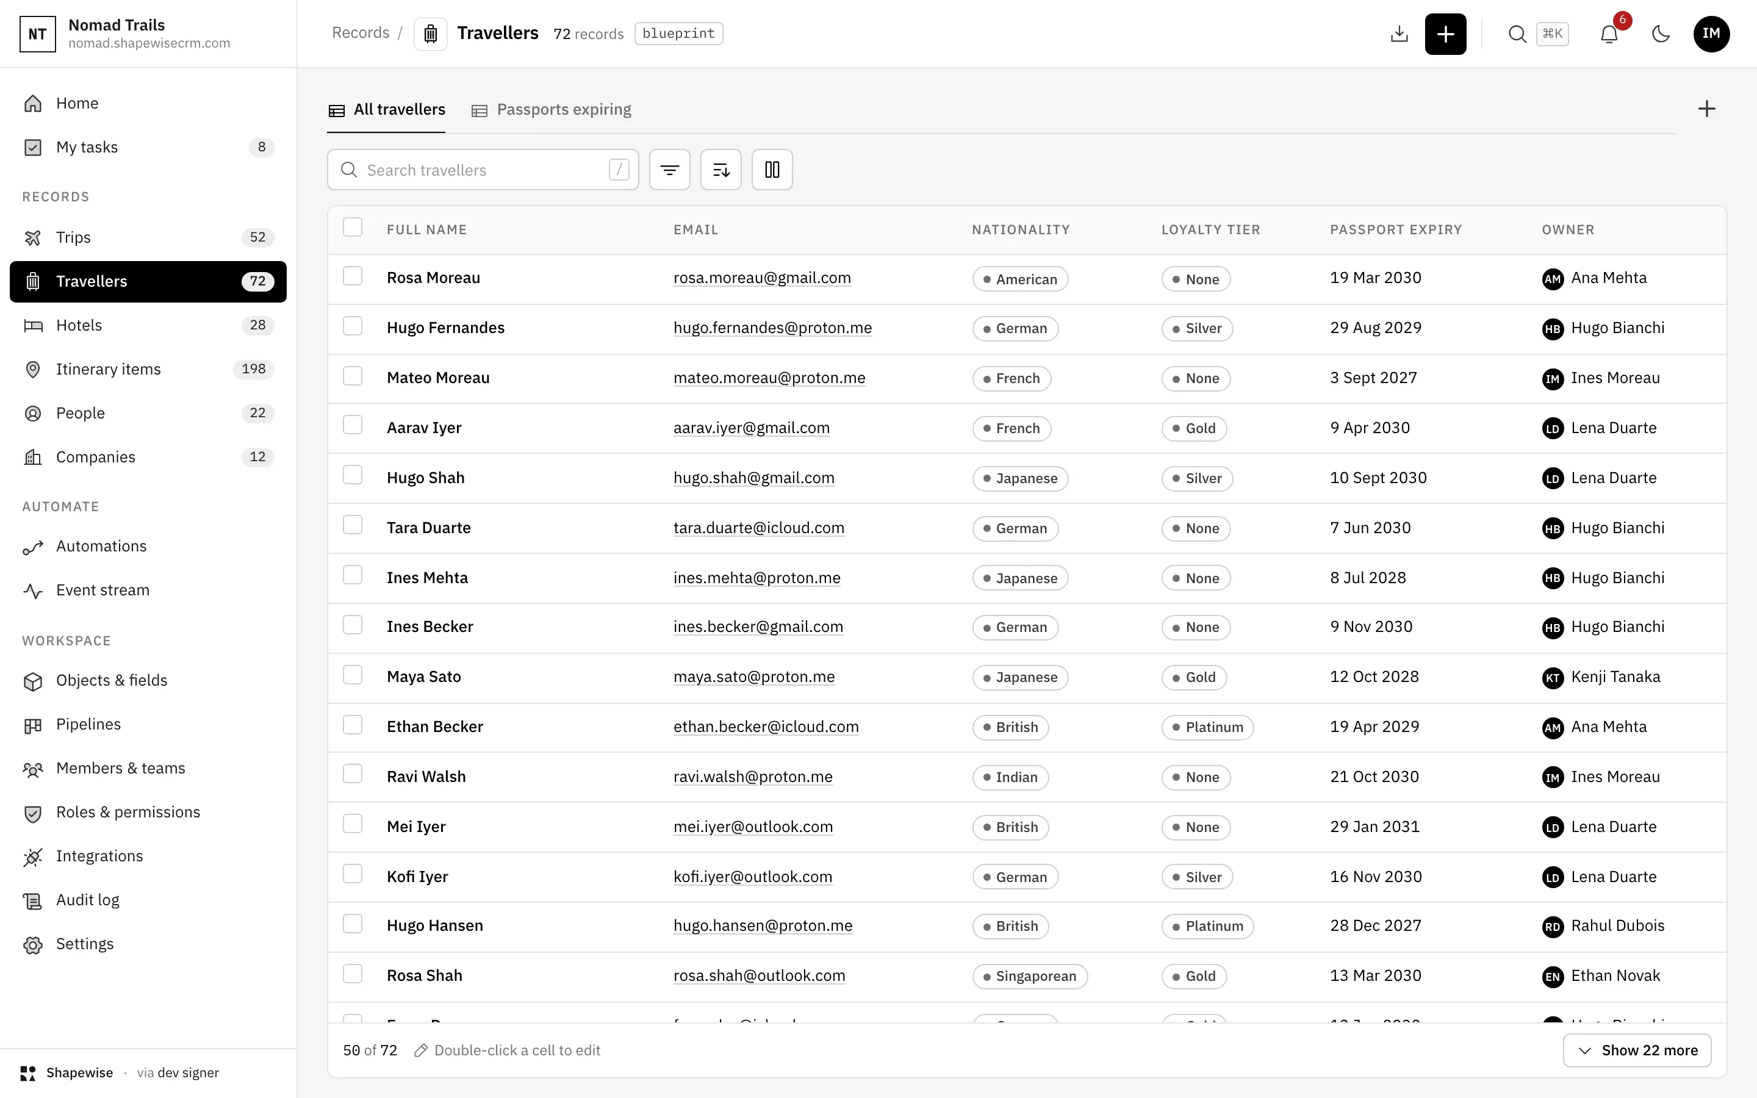
Task: Click the download/export icon in header
Action: tap(1399, 34)
